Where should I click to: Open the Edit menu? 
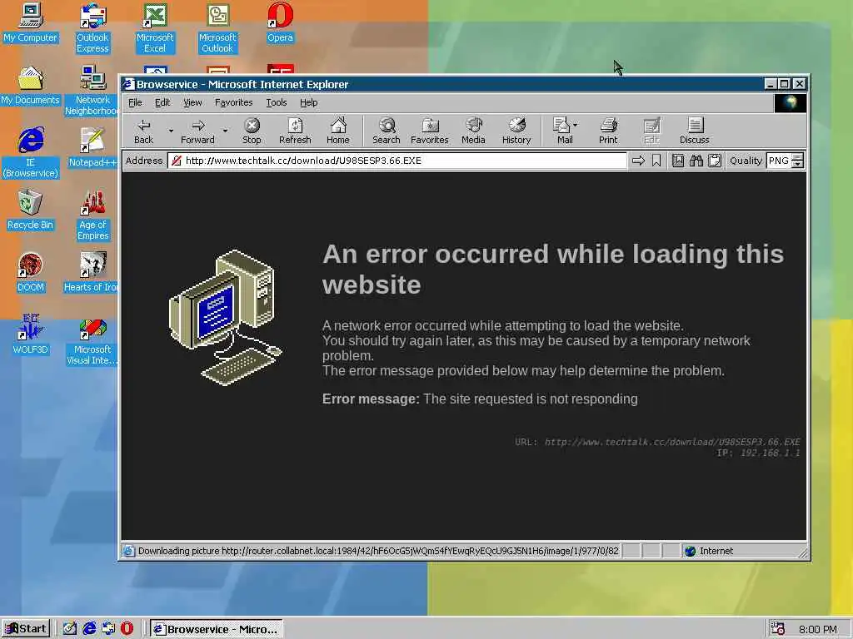coord(162,102)
